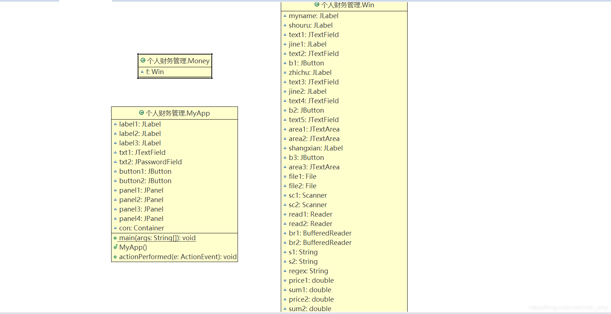This screenshot has width=611, height=314.
Task: Click the field icon beside read1: Reader
Action: point(285,214)
